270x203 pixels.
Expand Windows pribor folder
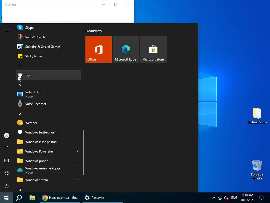coord(48,161)
